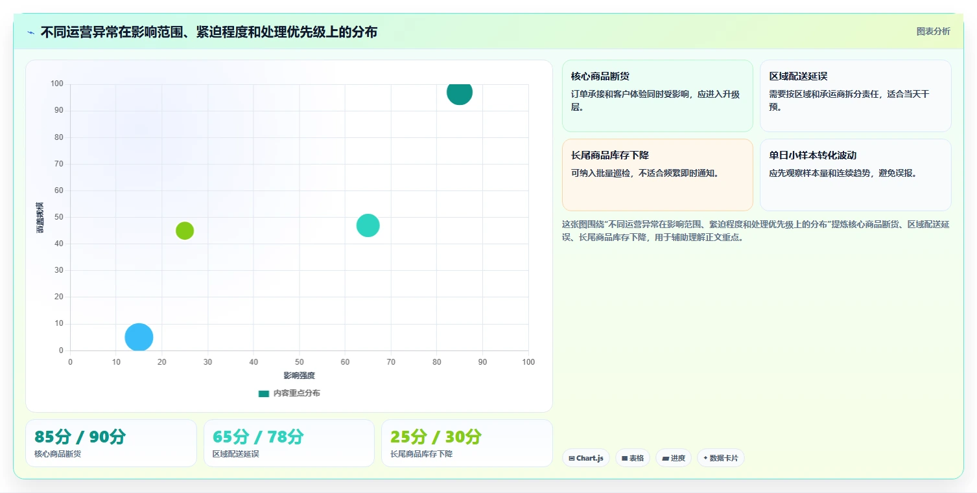The height and width of the screenshot is (493, 977).
Task: Open the 区域配送延误 info card
Action: click(x=855, y=96)
